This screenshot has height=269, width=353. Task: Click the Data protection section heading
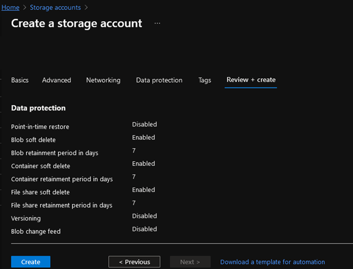click(38, 108)
